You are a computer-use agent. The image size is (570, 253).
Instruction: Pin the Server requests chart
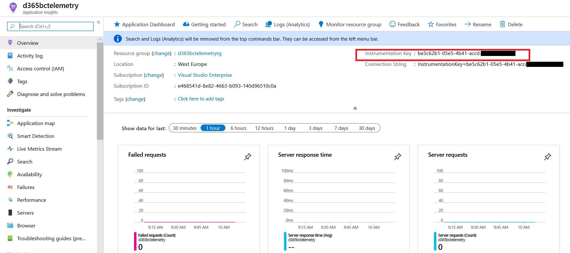548,157
